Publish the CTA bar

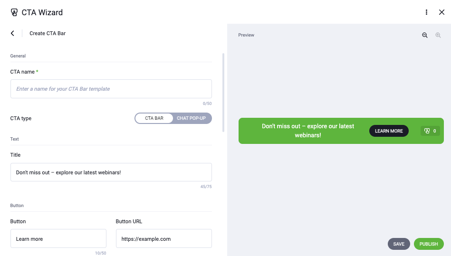click(429, 244)
